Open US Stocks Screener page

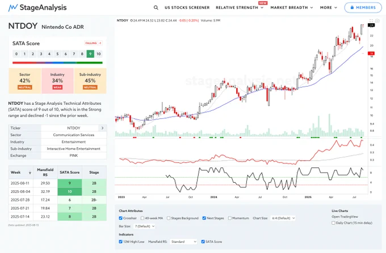pyautogui.click(x=187, y=7)
